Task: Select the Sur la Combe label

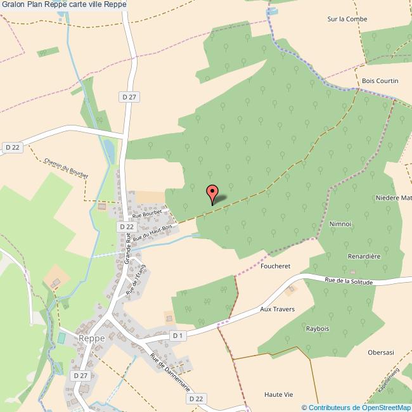Action: pyautogui.click(x=347, y=19)
